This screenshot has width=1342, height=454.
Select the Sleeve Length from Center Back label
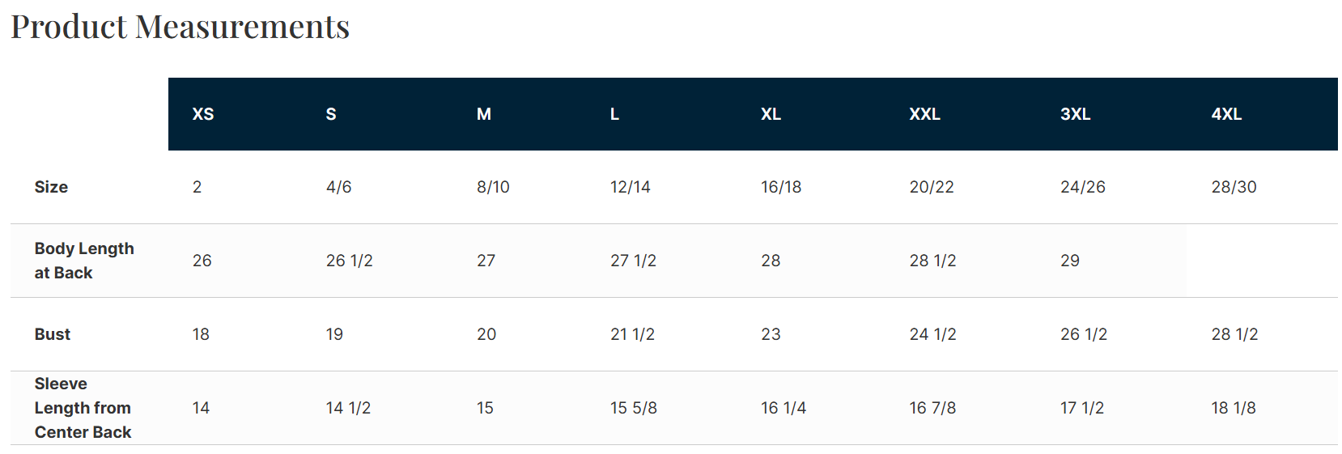[x=83, y=408]
